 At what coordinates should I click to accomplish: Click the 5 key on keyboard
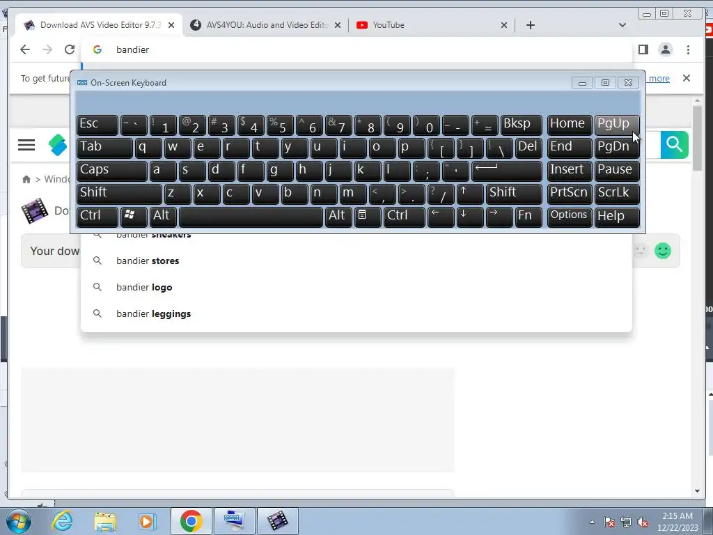(280, 125)
